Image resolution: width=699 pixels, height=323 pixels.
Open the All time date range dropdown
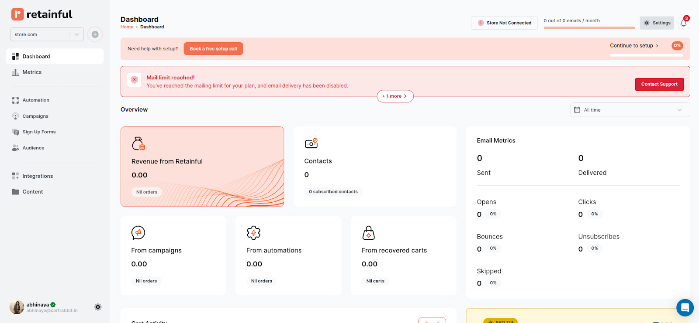click(x=630, y=110)
